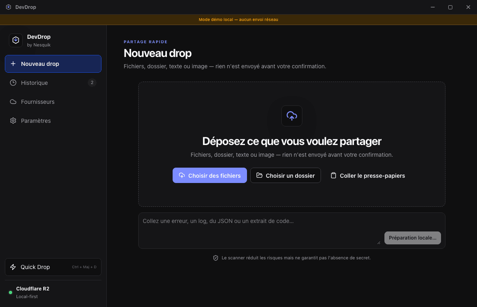
Task: Click the 'PARTAGE RAPIDE' label
Action: (x=146, y=42)
